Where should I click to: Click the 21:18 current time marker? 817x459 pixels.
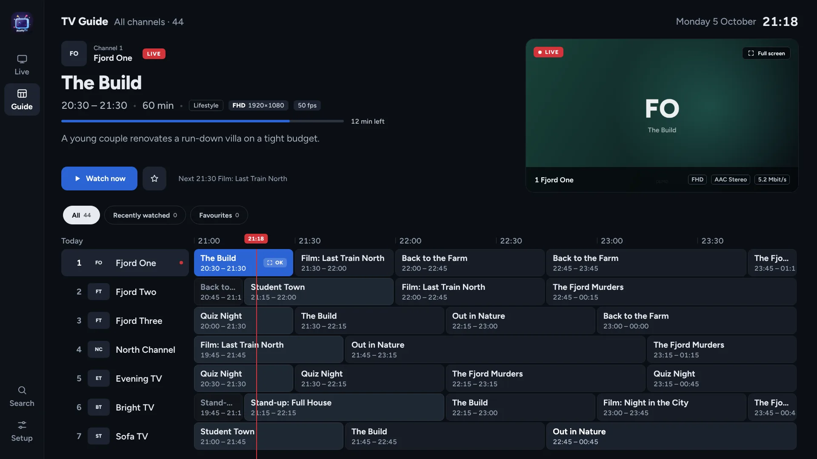256,238
